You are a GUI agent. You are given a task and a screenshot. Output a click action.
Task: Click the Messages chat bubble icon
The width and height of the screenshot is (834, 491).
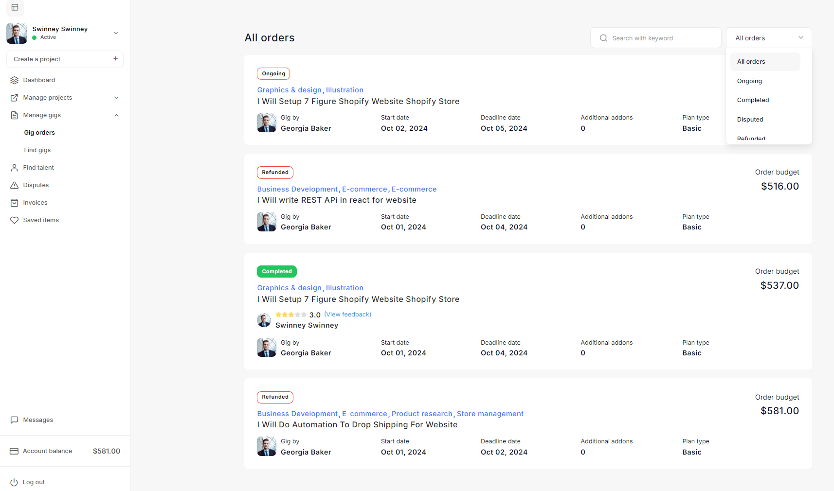[x=14, y=420]
